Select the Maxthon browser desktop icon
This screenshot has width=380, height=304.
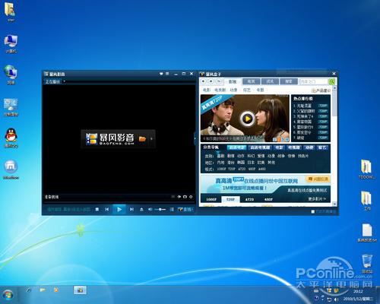(11, 169)
